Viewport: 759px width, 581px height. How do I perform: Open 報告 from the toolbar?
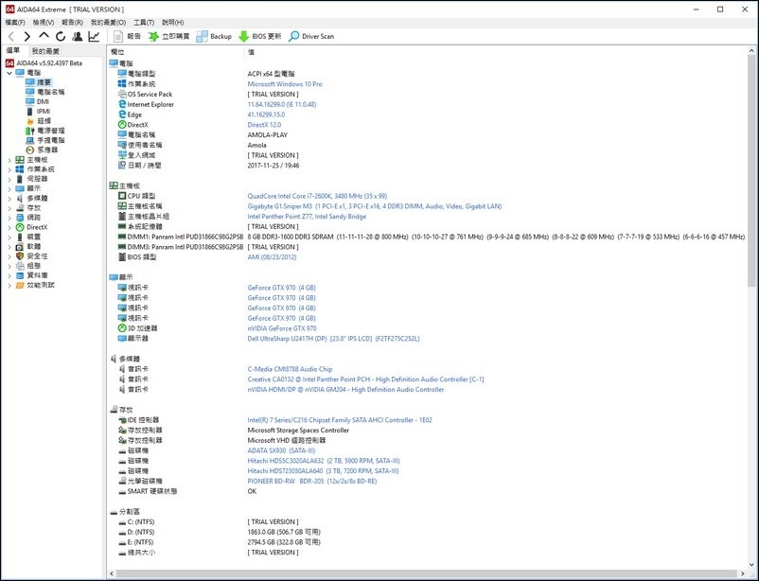[127, 36]
